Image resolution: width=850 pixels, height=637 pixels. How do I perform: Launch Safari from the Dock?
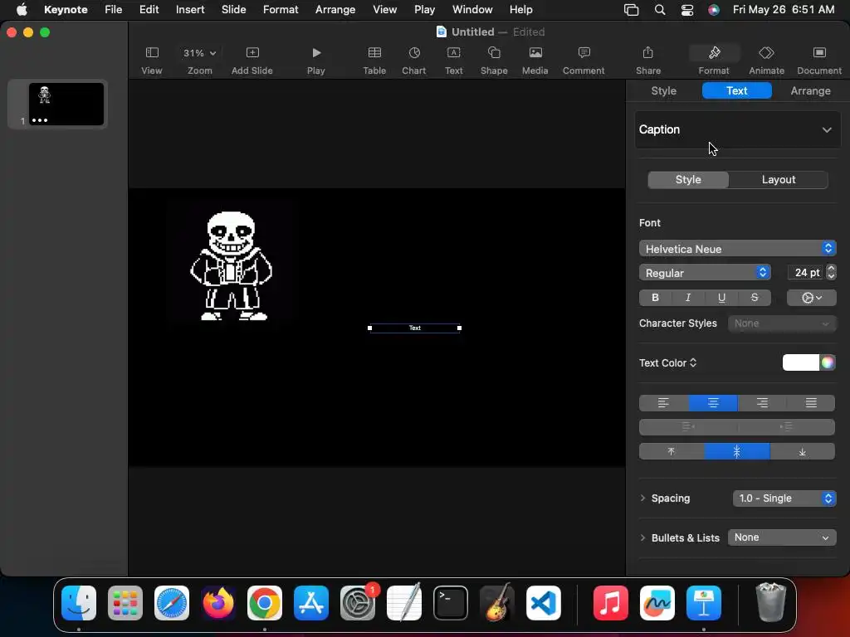[x=172, y=603]
